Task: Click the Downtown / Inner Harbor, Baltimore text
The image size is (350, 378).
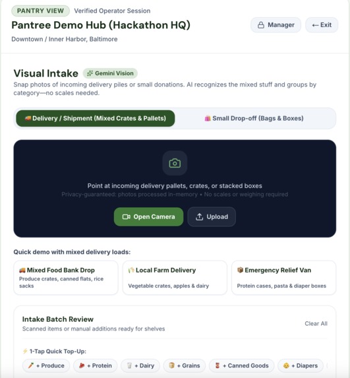Action: point(65,39)
